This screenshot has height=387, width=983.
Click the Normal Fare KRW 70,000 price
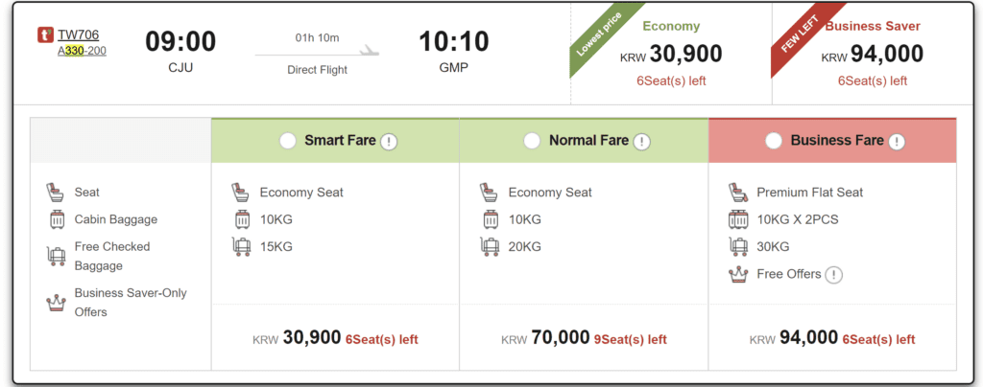pos(560,338)
